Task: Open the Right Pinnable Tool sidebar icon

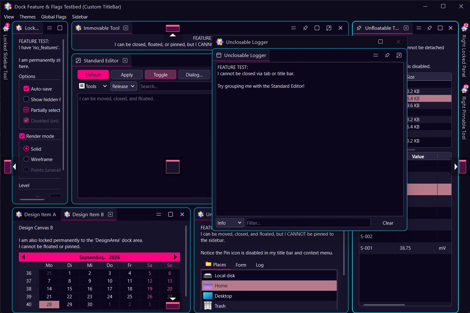Action: [x=464, y=89]
